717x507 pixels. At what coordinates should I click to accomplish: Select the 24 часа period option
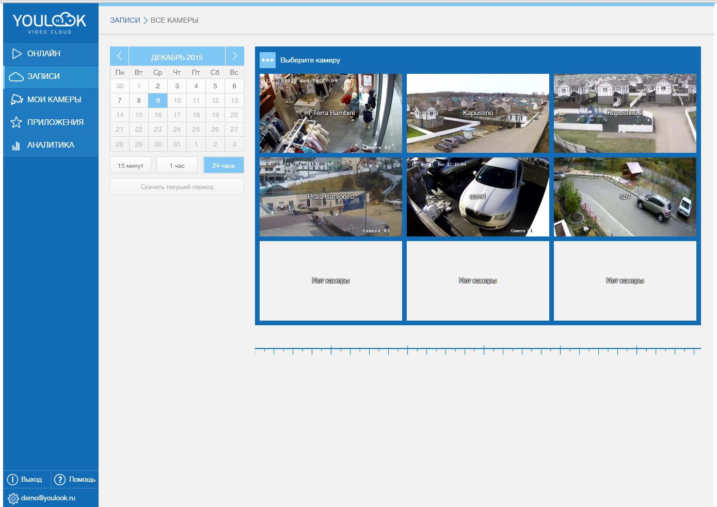[224, 166]
